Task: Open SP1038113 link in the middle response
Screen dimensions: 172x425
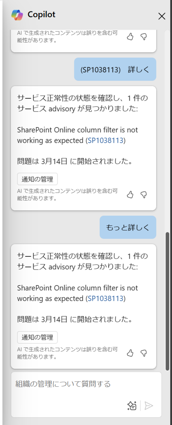Action: pyautogui.click(x=105, y=140)
